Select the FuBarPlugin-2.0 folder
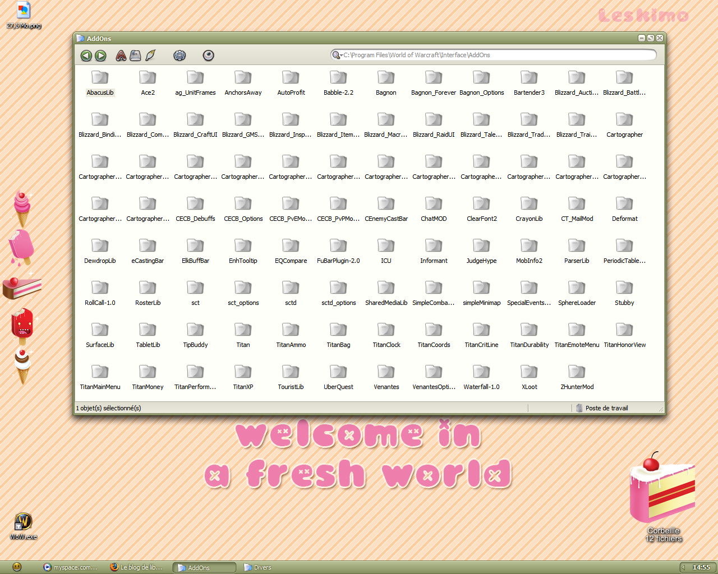Screen dimensions: 718x574 pos(338,252)
